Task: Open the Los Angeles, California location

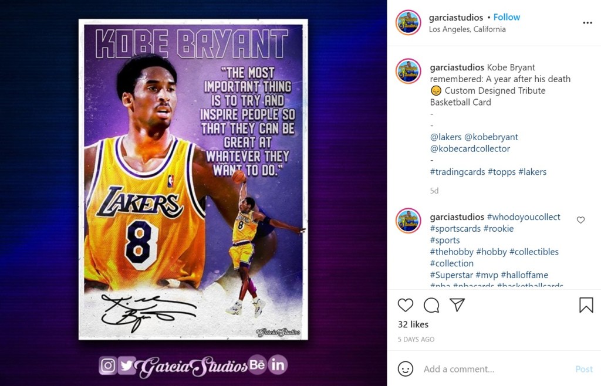Action: [467, 29]
